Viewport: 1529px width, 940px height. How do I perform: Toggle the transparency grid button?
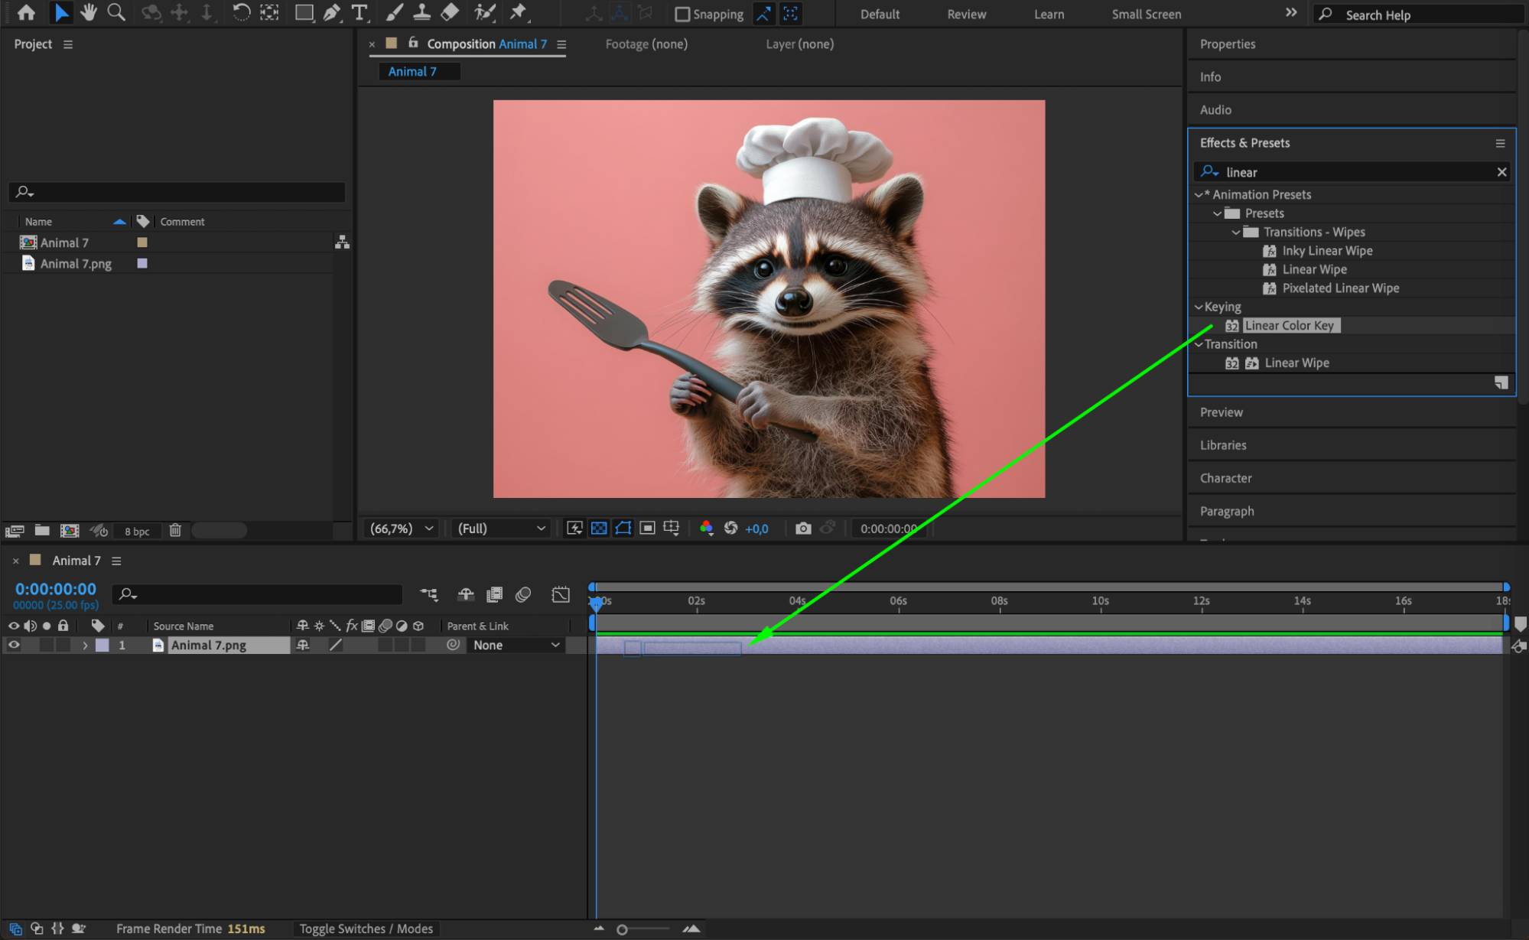599,529
